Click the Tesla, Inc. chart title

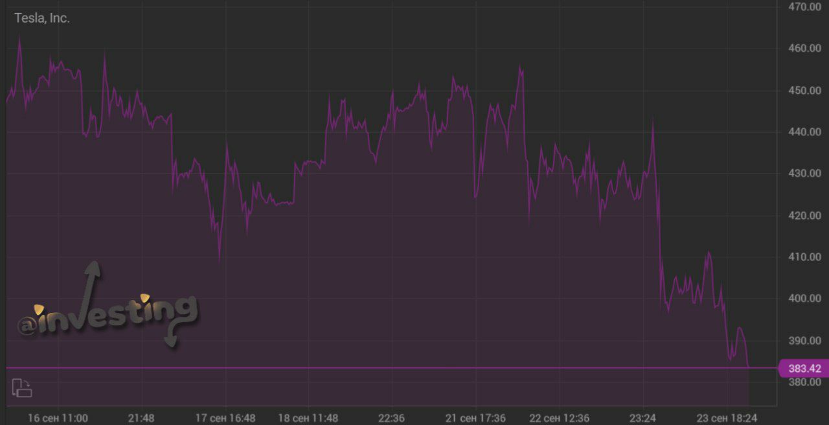pyautogui.click(x=42, y=18)
